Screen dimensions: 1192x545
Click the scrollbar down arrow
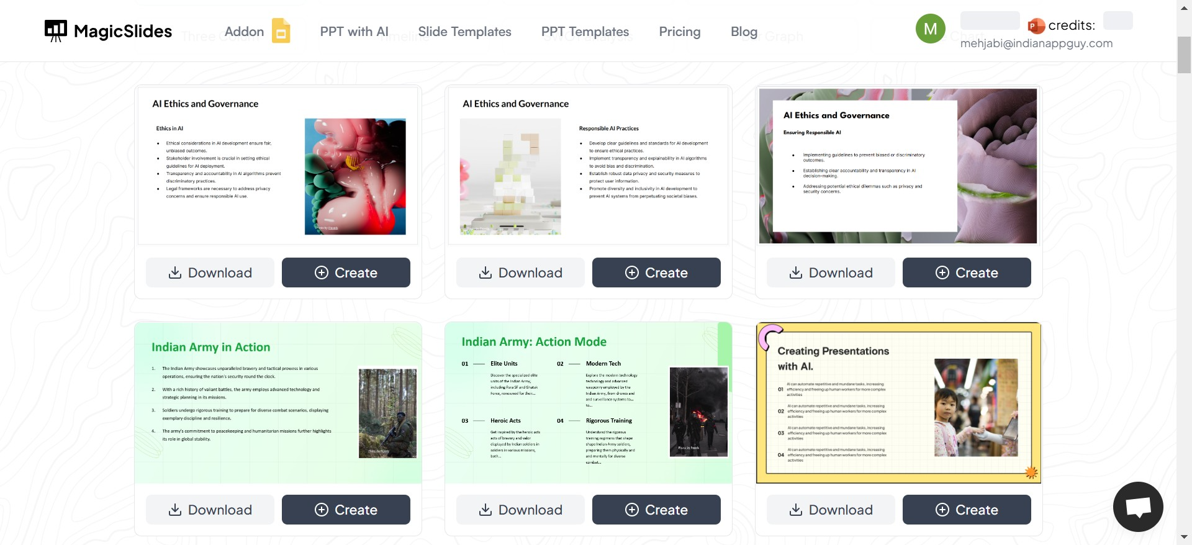pyautogui.click(x=1184, y=537)
